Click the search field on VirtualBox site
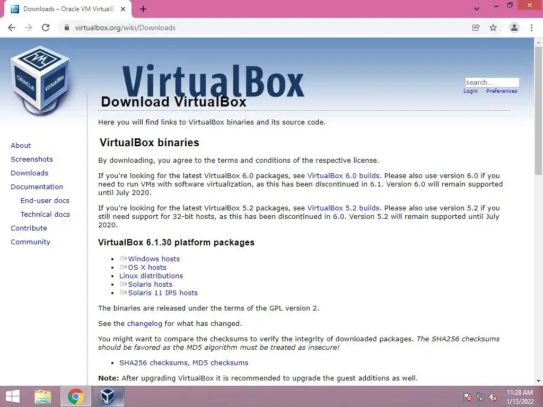Viewport: 543px width, 407px height. pos(492,82)
